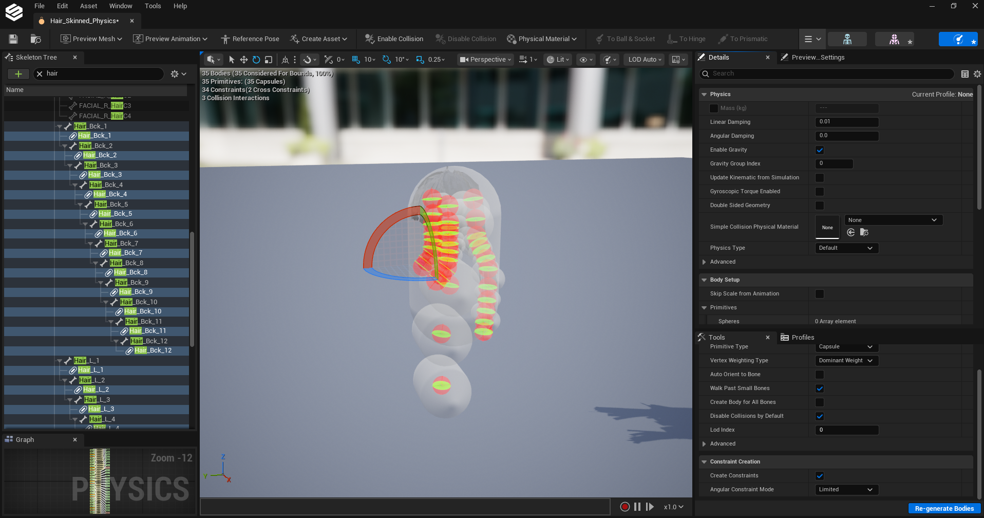Collapse the Body Setup section
The image size is (984, 518).
coord(704,280)
